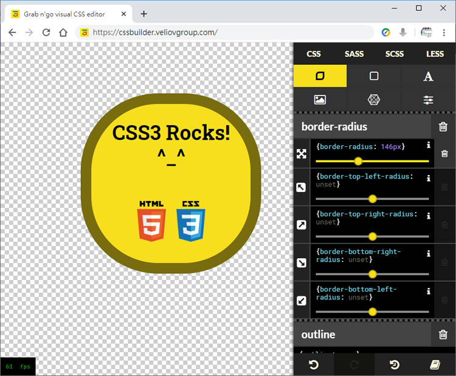Click the disabled redo arrow icon

[x=354, y=364]
